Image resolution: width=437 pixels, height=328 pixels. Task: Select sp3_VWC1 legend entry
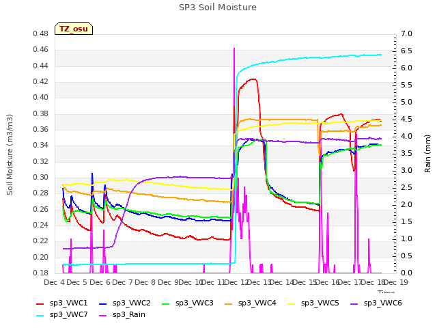point(62,303)
